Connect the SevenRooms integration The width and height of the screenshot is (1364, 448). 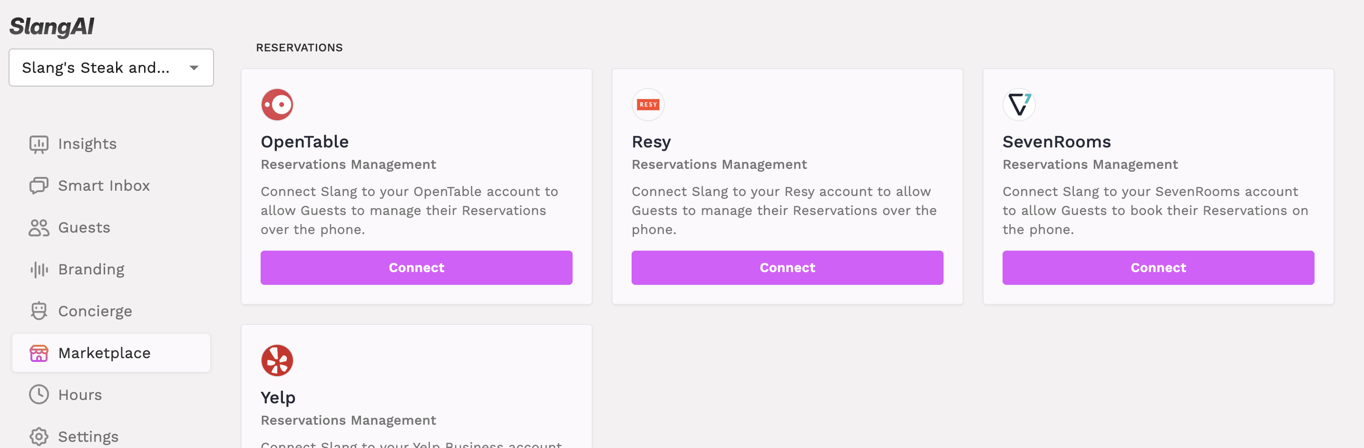pyautogui.click(x=1158, y=268)
